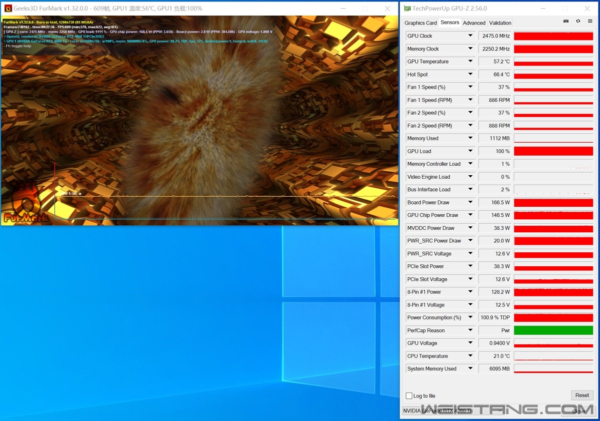
Task: Expand the PerfCap Reason dropdown
Action: point(470,330)
